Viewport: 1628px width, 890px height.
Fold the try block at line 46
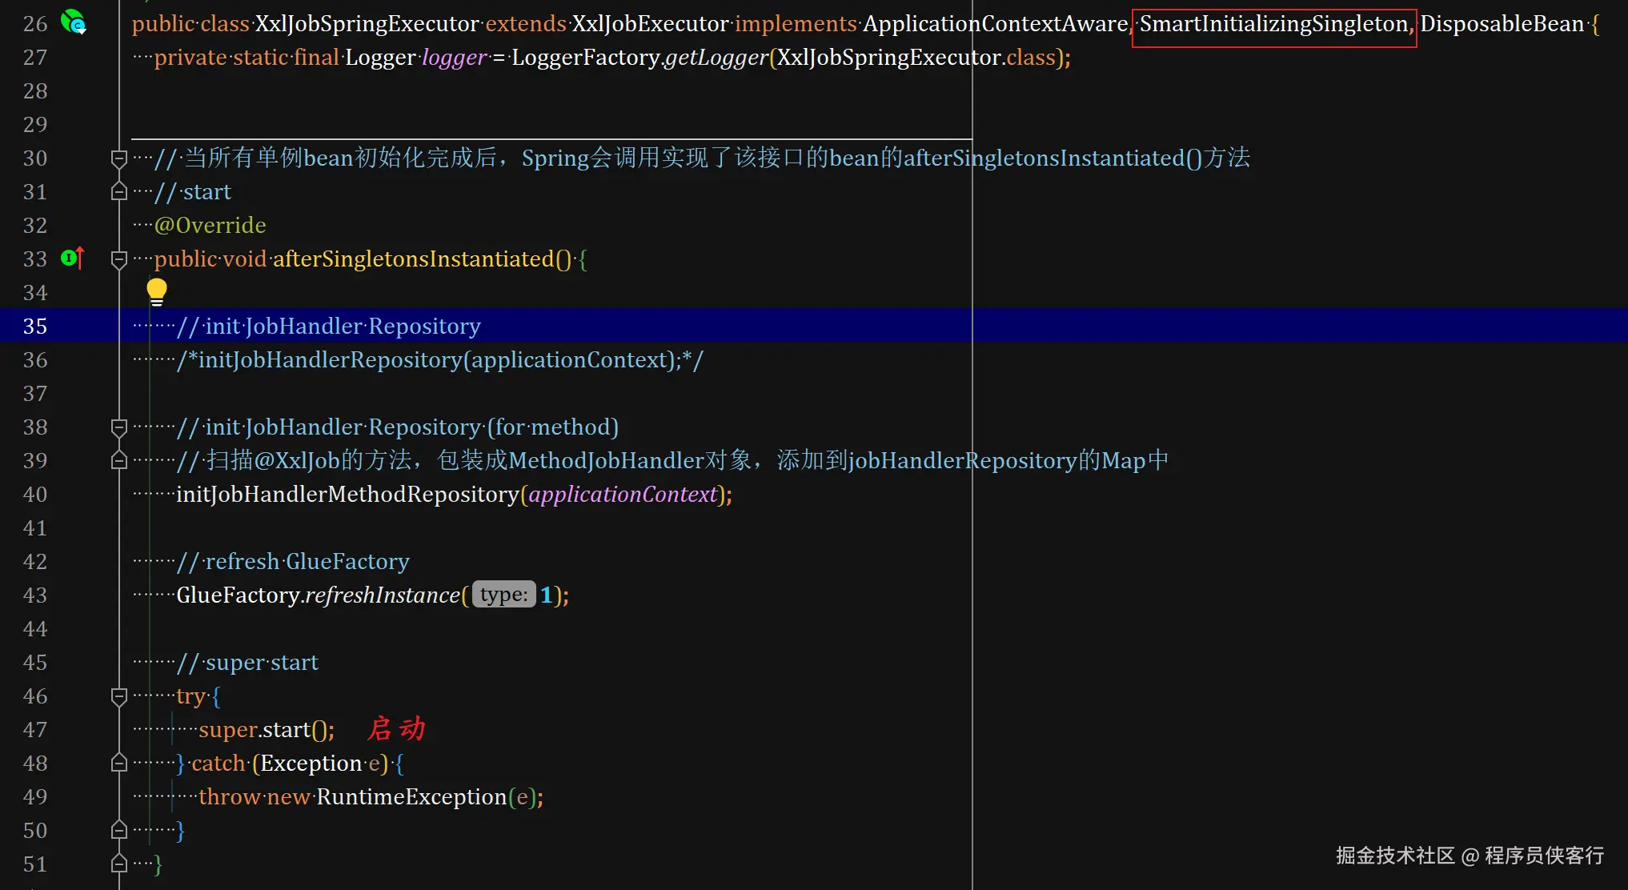coord(119,696)
